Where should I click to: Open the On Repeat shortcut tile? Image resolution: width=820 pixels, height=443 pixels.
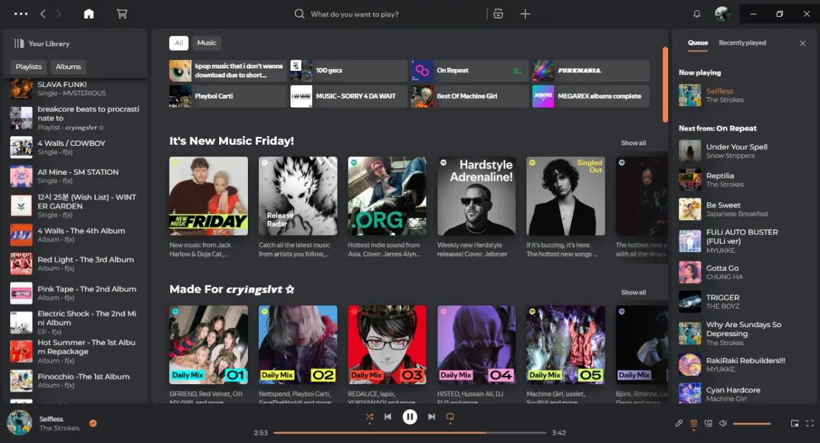[x=470, y=70]
